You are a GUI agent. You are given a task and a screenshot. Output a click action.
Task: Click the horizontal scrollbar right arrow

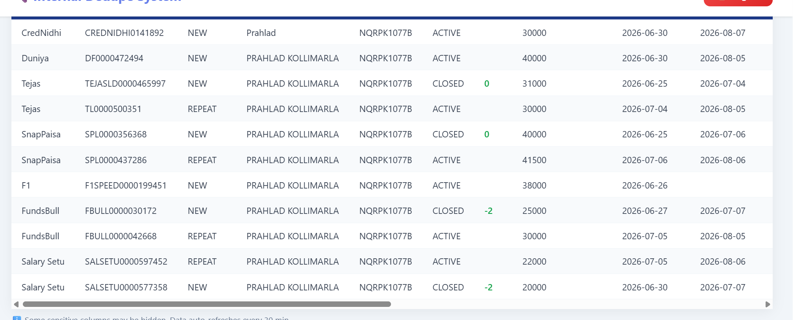(x=768, y=304)
